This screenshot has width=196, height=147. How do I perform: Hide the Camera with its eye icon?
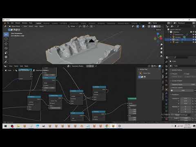tap(194, 37)
